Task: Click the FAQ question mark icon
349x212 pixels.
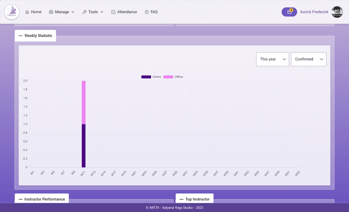Action: click(x=147, y=12)
